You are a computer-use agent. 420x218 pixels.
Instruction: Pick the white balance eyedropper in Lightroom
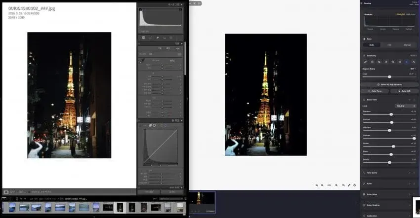[142, 61]
